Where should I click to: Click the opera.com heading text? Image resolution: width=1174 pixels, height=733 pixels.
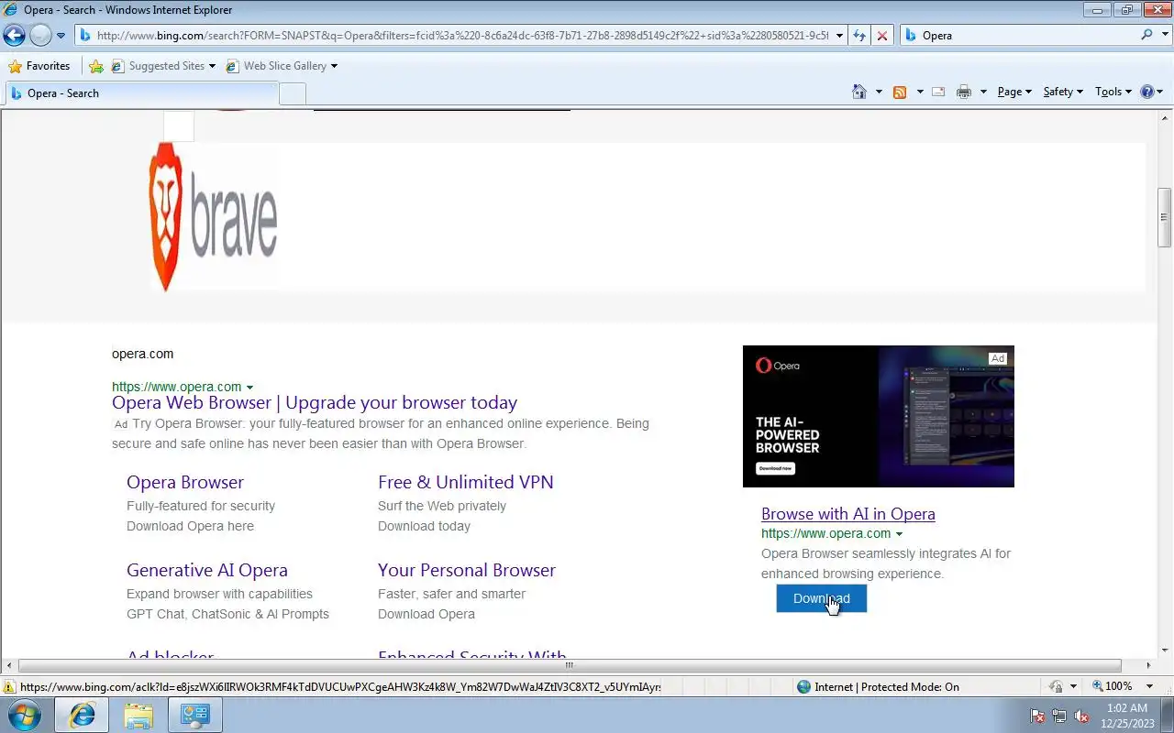(x=142, y=354)
